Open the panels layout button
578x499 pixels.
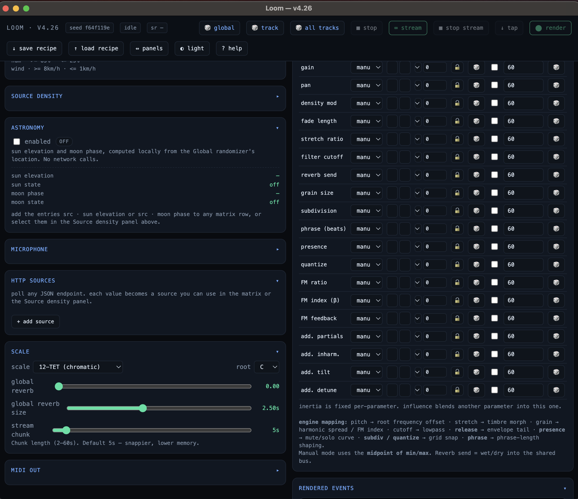(149, 48)
